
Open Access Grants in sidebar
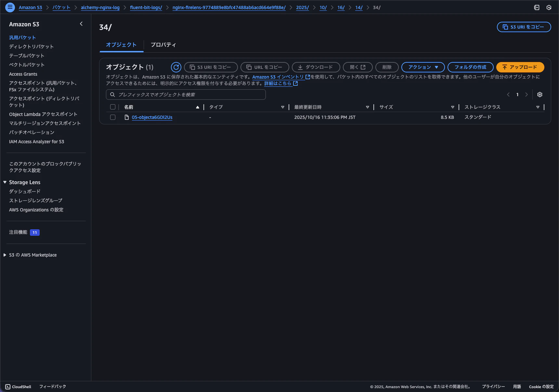tap(23, 74)
